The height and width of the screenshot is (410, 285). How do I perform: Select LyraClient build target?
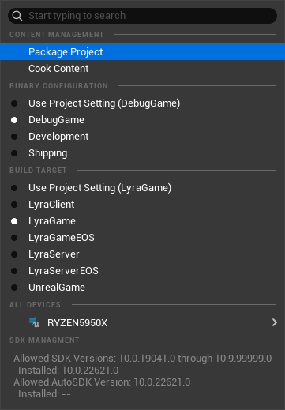142,205
